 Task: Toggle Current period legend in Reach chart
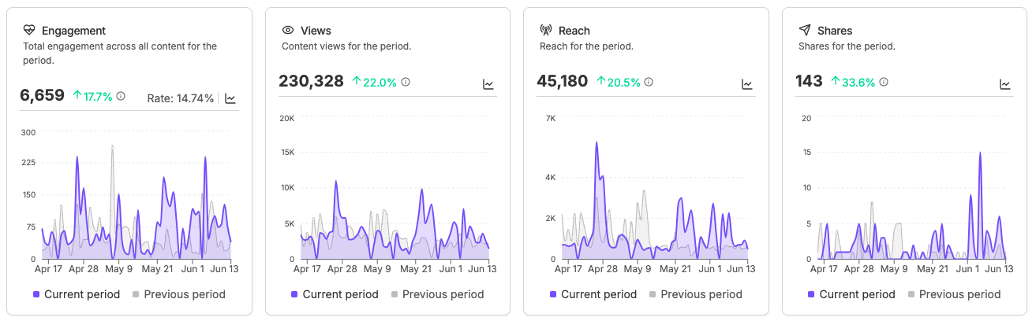coord(593,294)
